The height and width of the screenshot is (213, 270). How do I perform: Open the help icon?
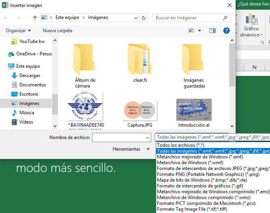coord(226,31)
